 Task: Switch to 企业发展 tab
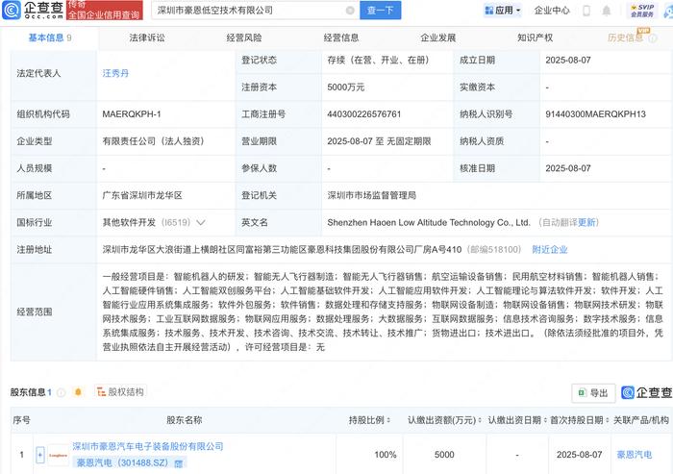438,37
